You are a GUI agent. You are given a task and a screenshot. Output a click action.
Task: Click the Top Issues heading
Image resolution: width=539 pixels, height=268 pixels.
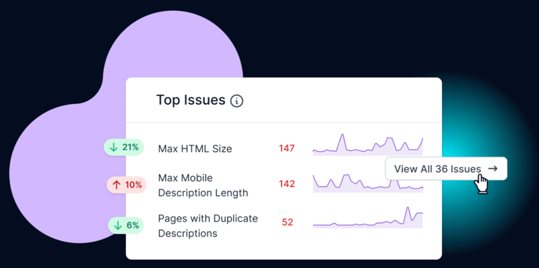[x=191, y=100]
